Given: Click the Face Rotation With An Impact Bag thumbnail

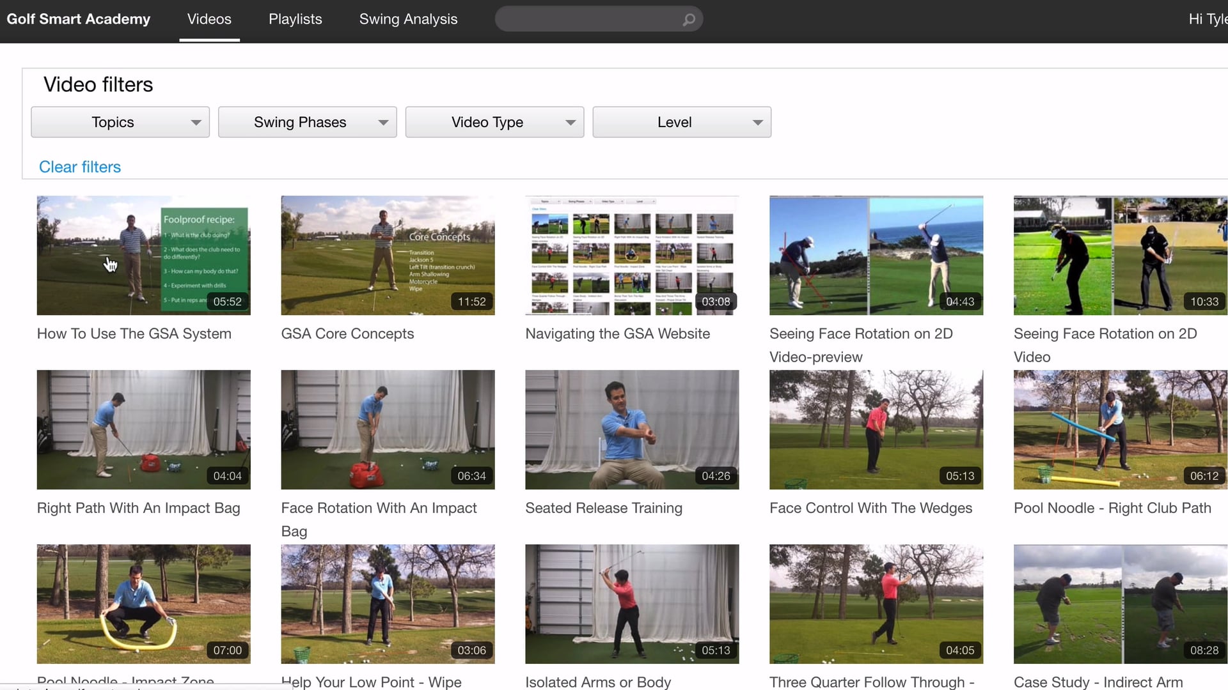Looking at the screenshot, I should coord(388,429).
